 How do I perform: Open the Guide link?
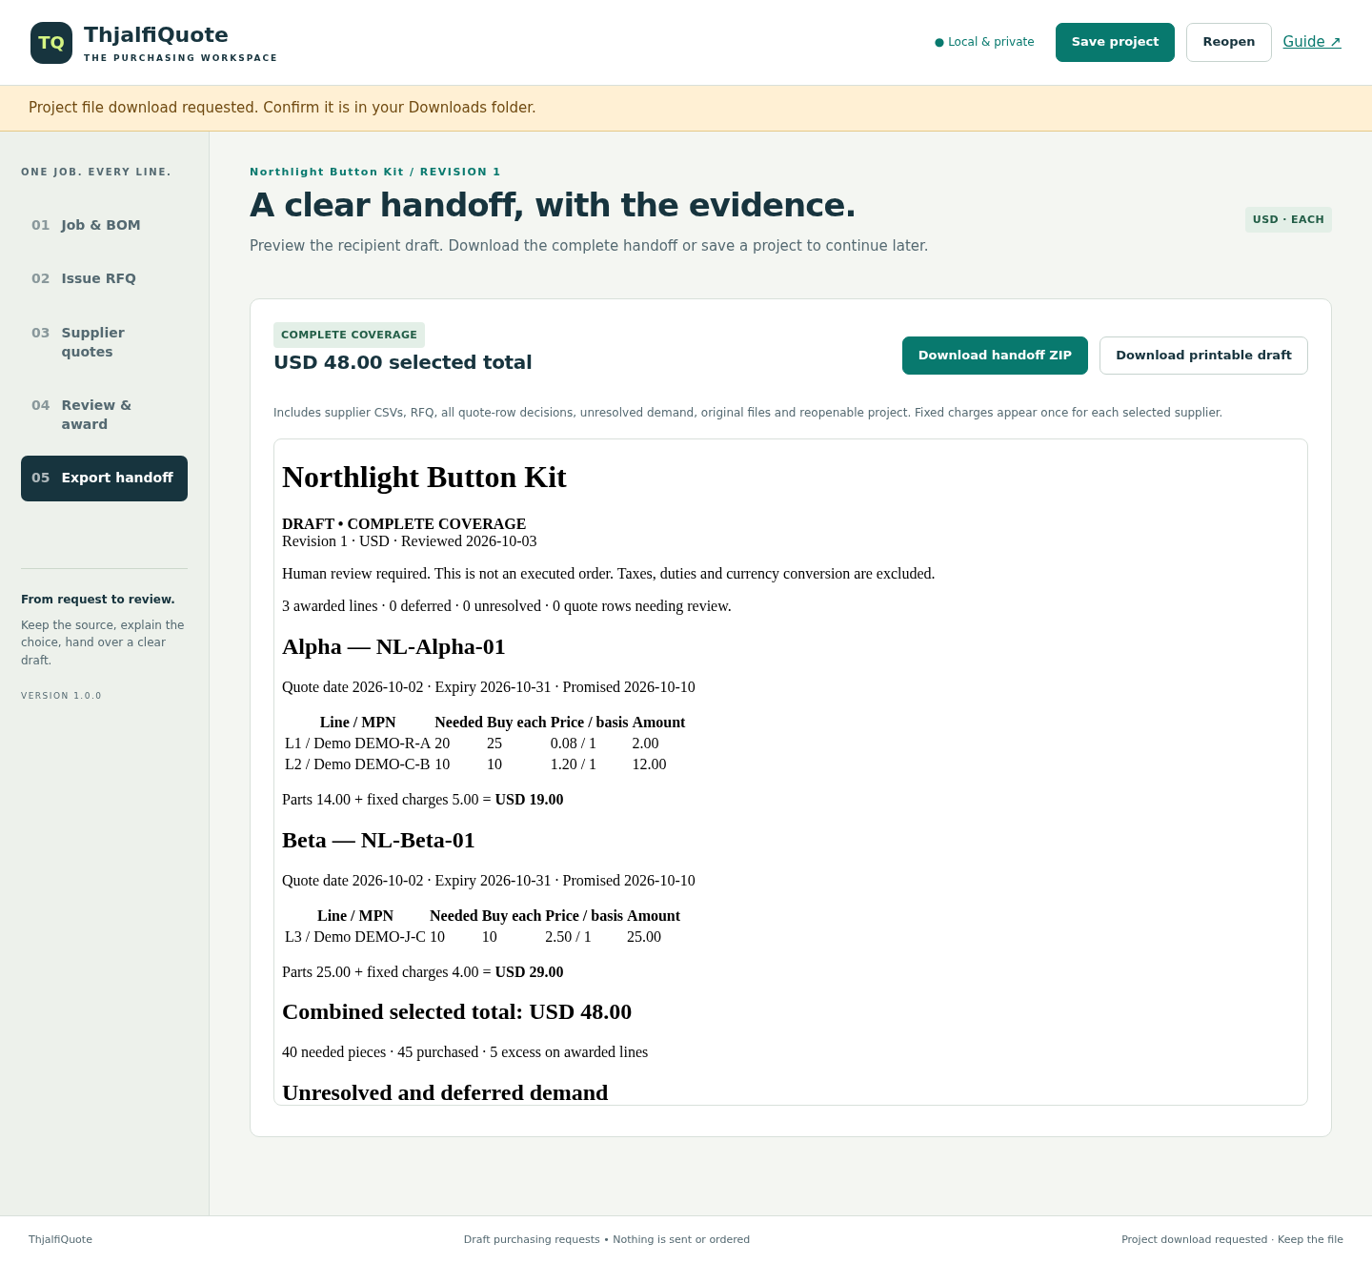pos(1312,42)
